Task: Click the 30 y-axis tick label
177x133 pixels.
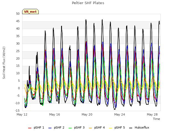Action: (x=18, y=44)
